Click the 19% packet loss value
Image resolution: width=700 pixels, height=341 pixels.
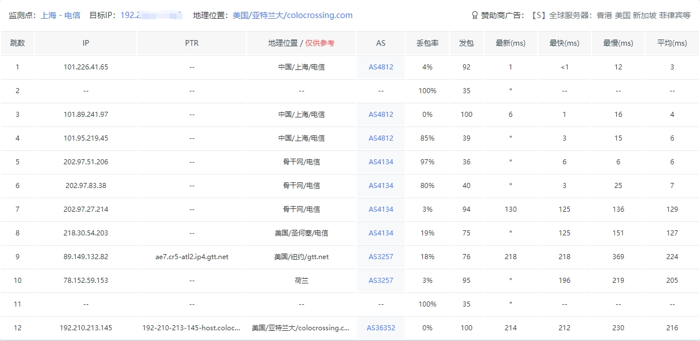coord(427,233)
